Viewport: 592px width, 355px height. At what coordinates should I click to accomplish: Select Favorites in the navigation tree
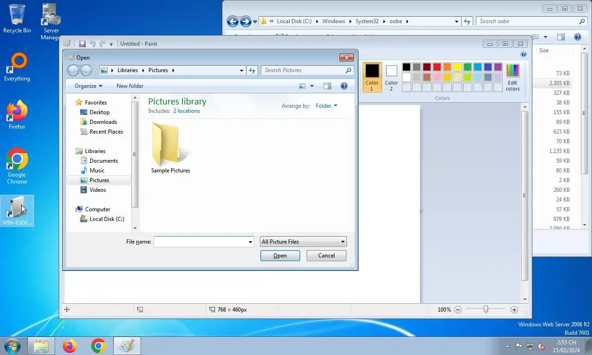coord(96,103)
